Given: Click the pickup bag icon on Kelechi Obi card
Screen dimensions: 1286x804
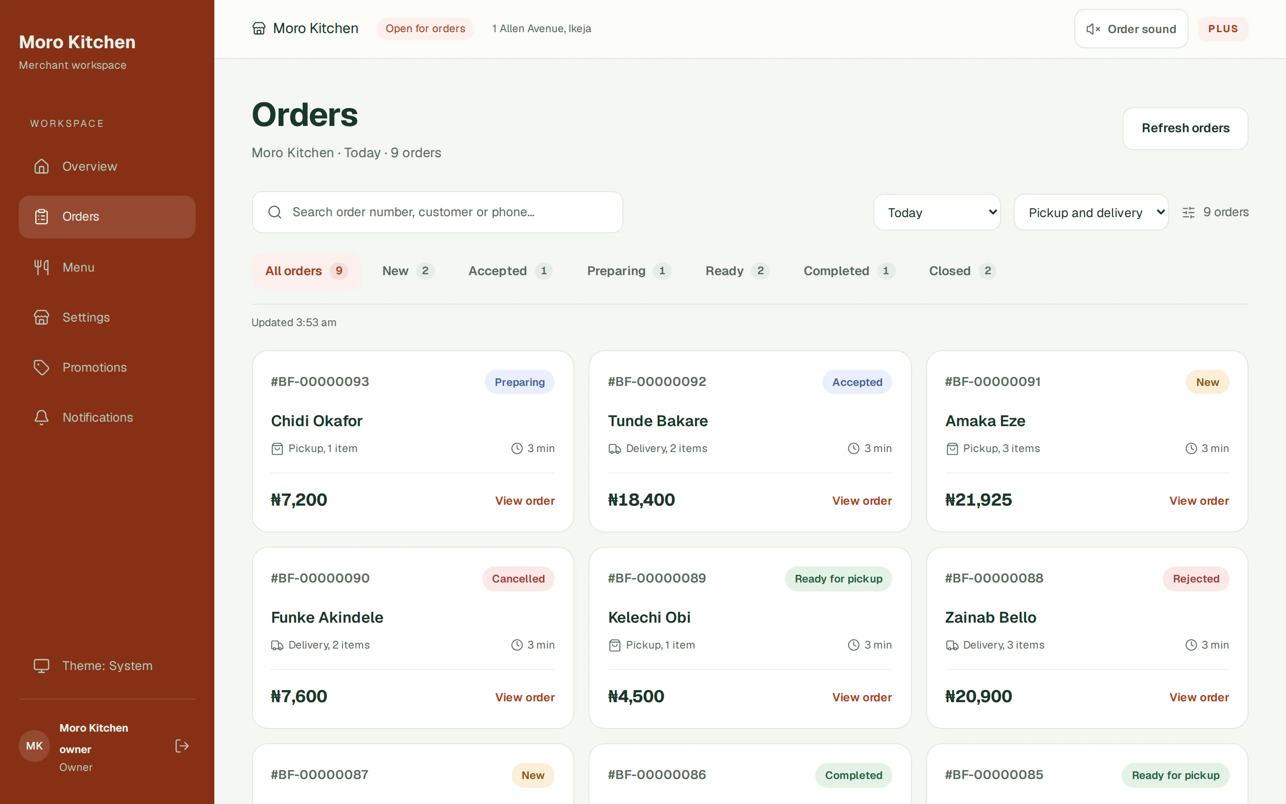Looking at the screenshot, I should (614, 645).
